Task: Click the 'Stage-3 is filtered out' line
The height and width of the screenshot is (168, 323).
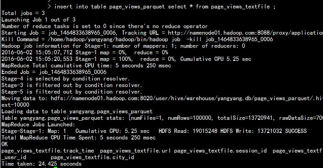Action: coord(72,85)
